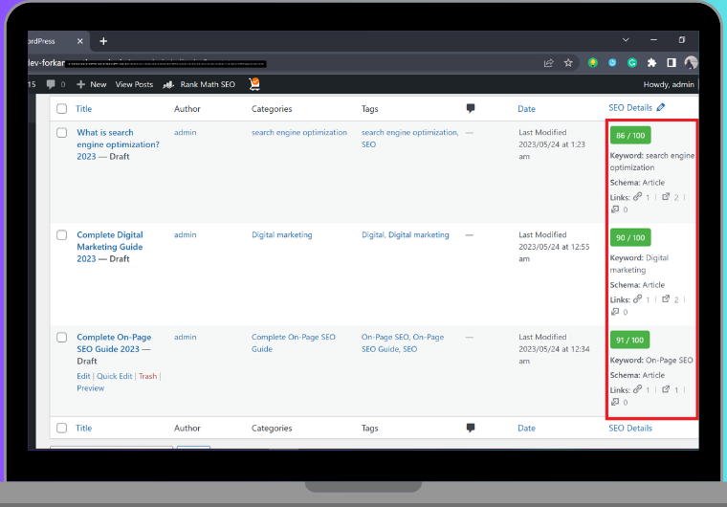
Task: Click View Posts in the admin bar
Action: [134, 84]
